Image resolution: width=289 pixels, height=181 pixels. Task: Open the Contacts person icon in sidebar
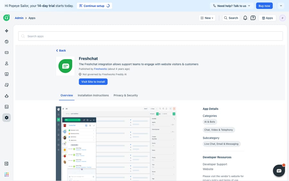(7, 63)
